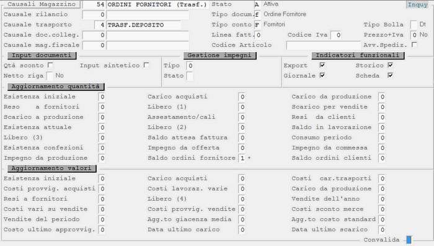Select the Gestione impegni section header
The image size is (434, 246).
219,55
